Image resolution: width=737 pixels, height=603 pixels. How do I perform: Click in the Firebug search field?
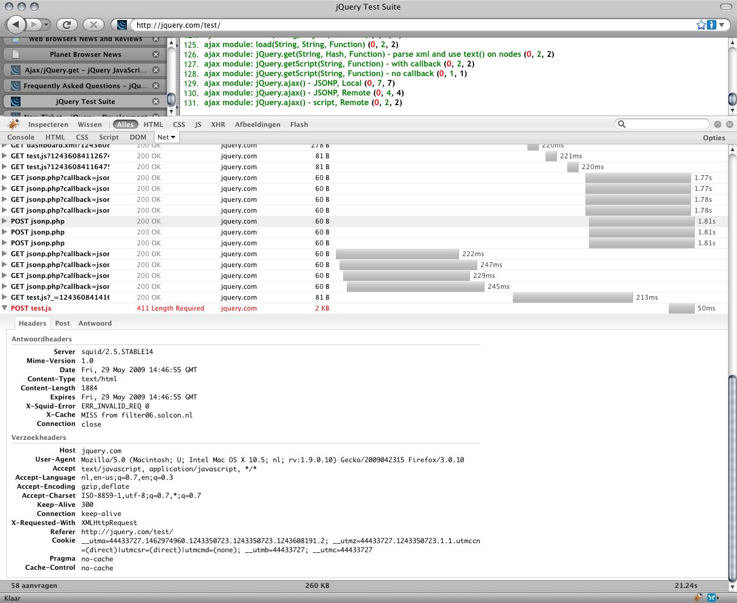point(667,124)
